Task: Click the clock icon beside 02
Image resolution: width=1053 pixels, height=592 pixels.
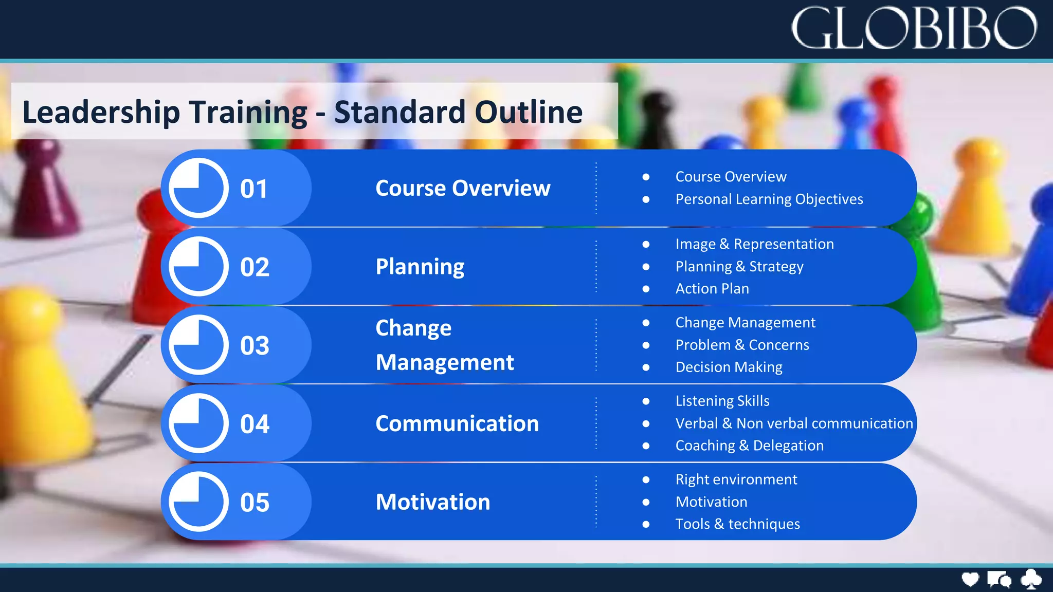Action: pyautogui.click(x=198, y=266)
